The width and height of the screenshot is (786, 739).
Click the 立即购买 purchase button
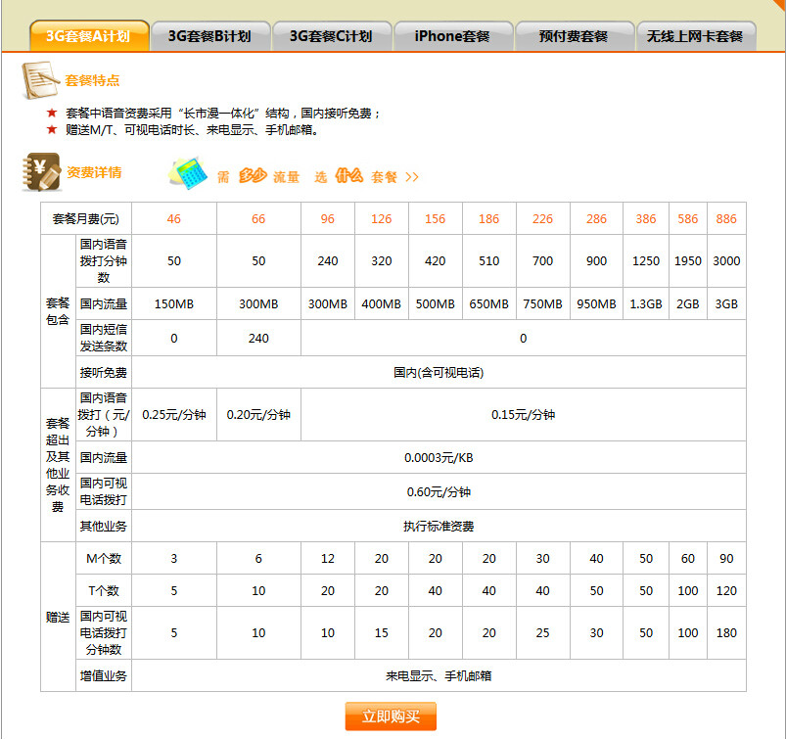click(x=393, y=716)
